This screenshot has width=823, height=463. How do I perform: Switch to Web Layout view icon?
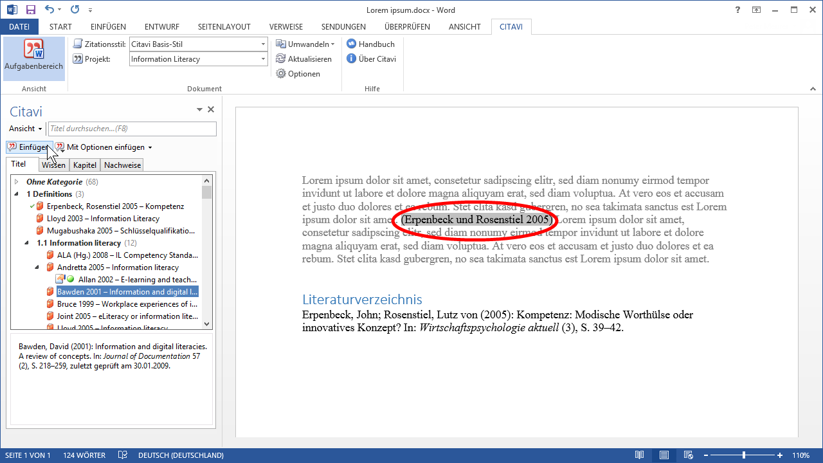click(689, 455)
